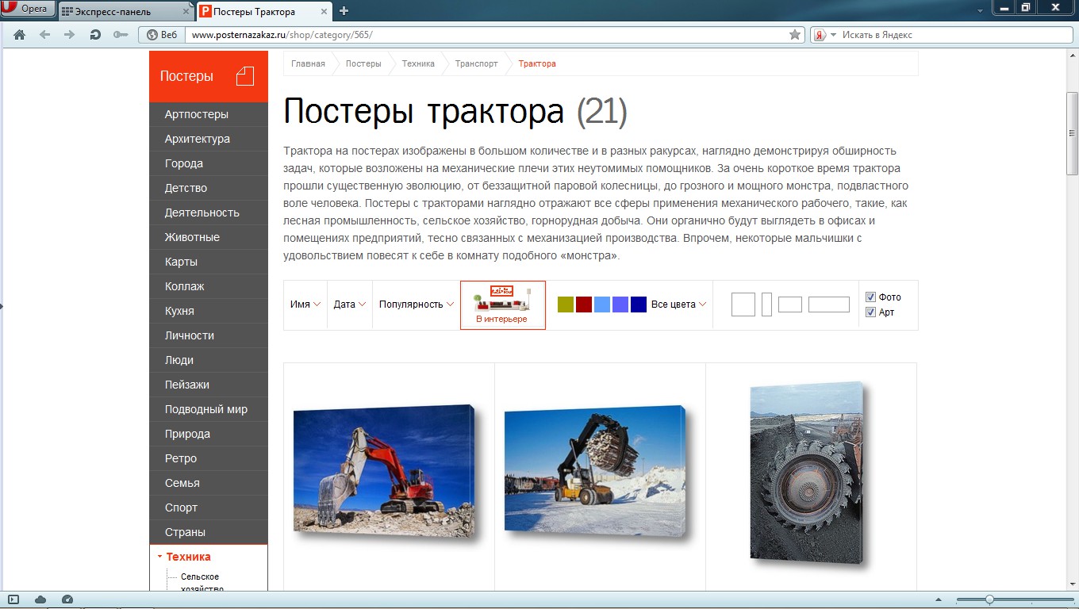Select the Люди category

(x=209, y=360)
